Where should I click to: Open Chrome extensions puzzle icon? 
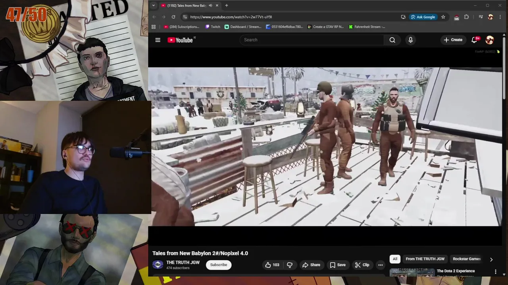click(466, 17)
